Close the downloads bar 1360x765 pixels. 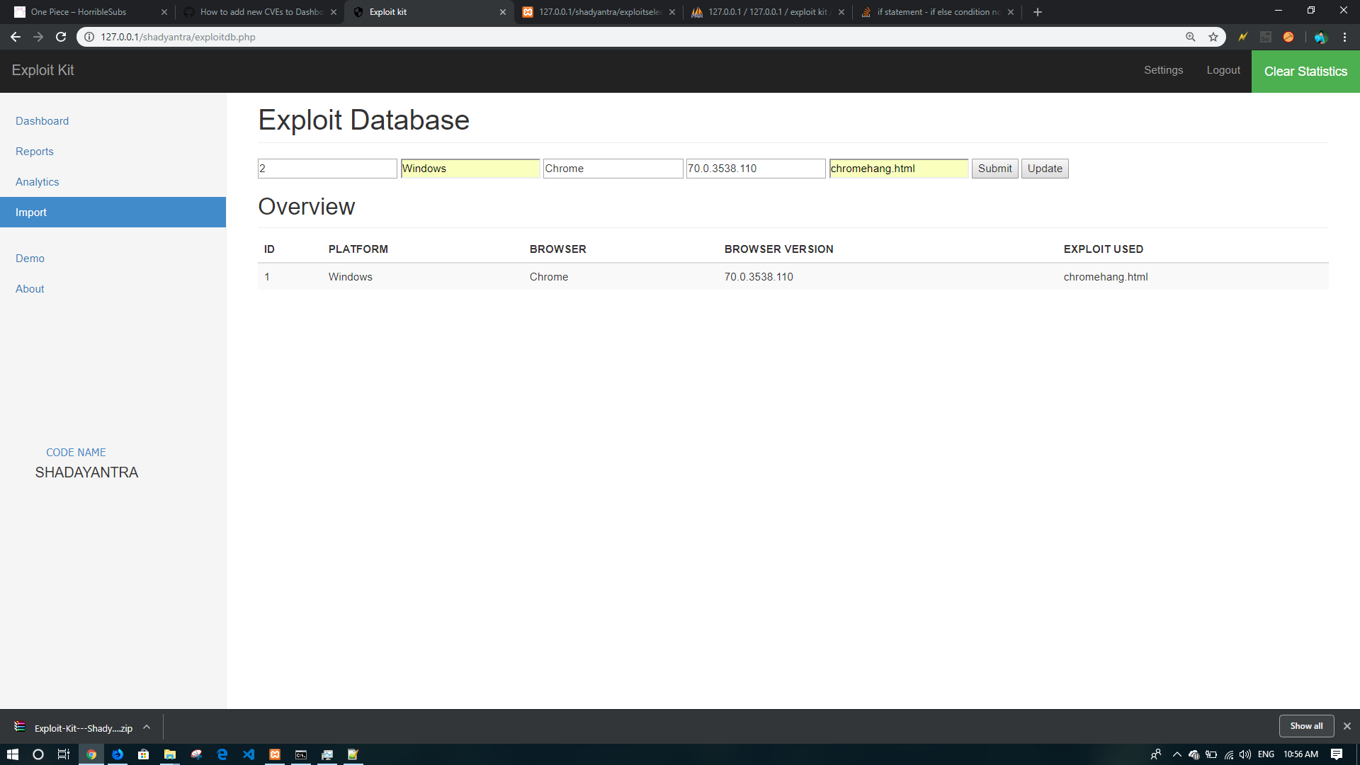tap(1347, 726)
